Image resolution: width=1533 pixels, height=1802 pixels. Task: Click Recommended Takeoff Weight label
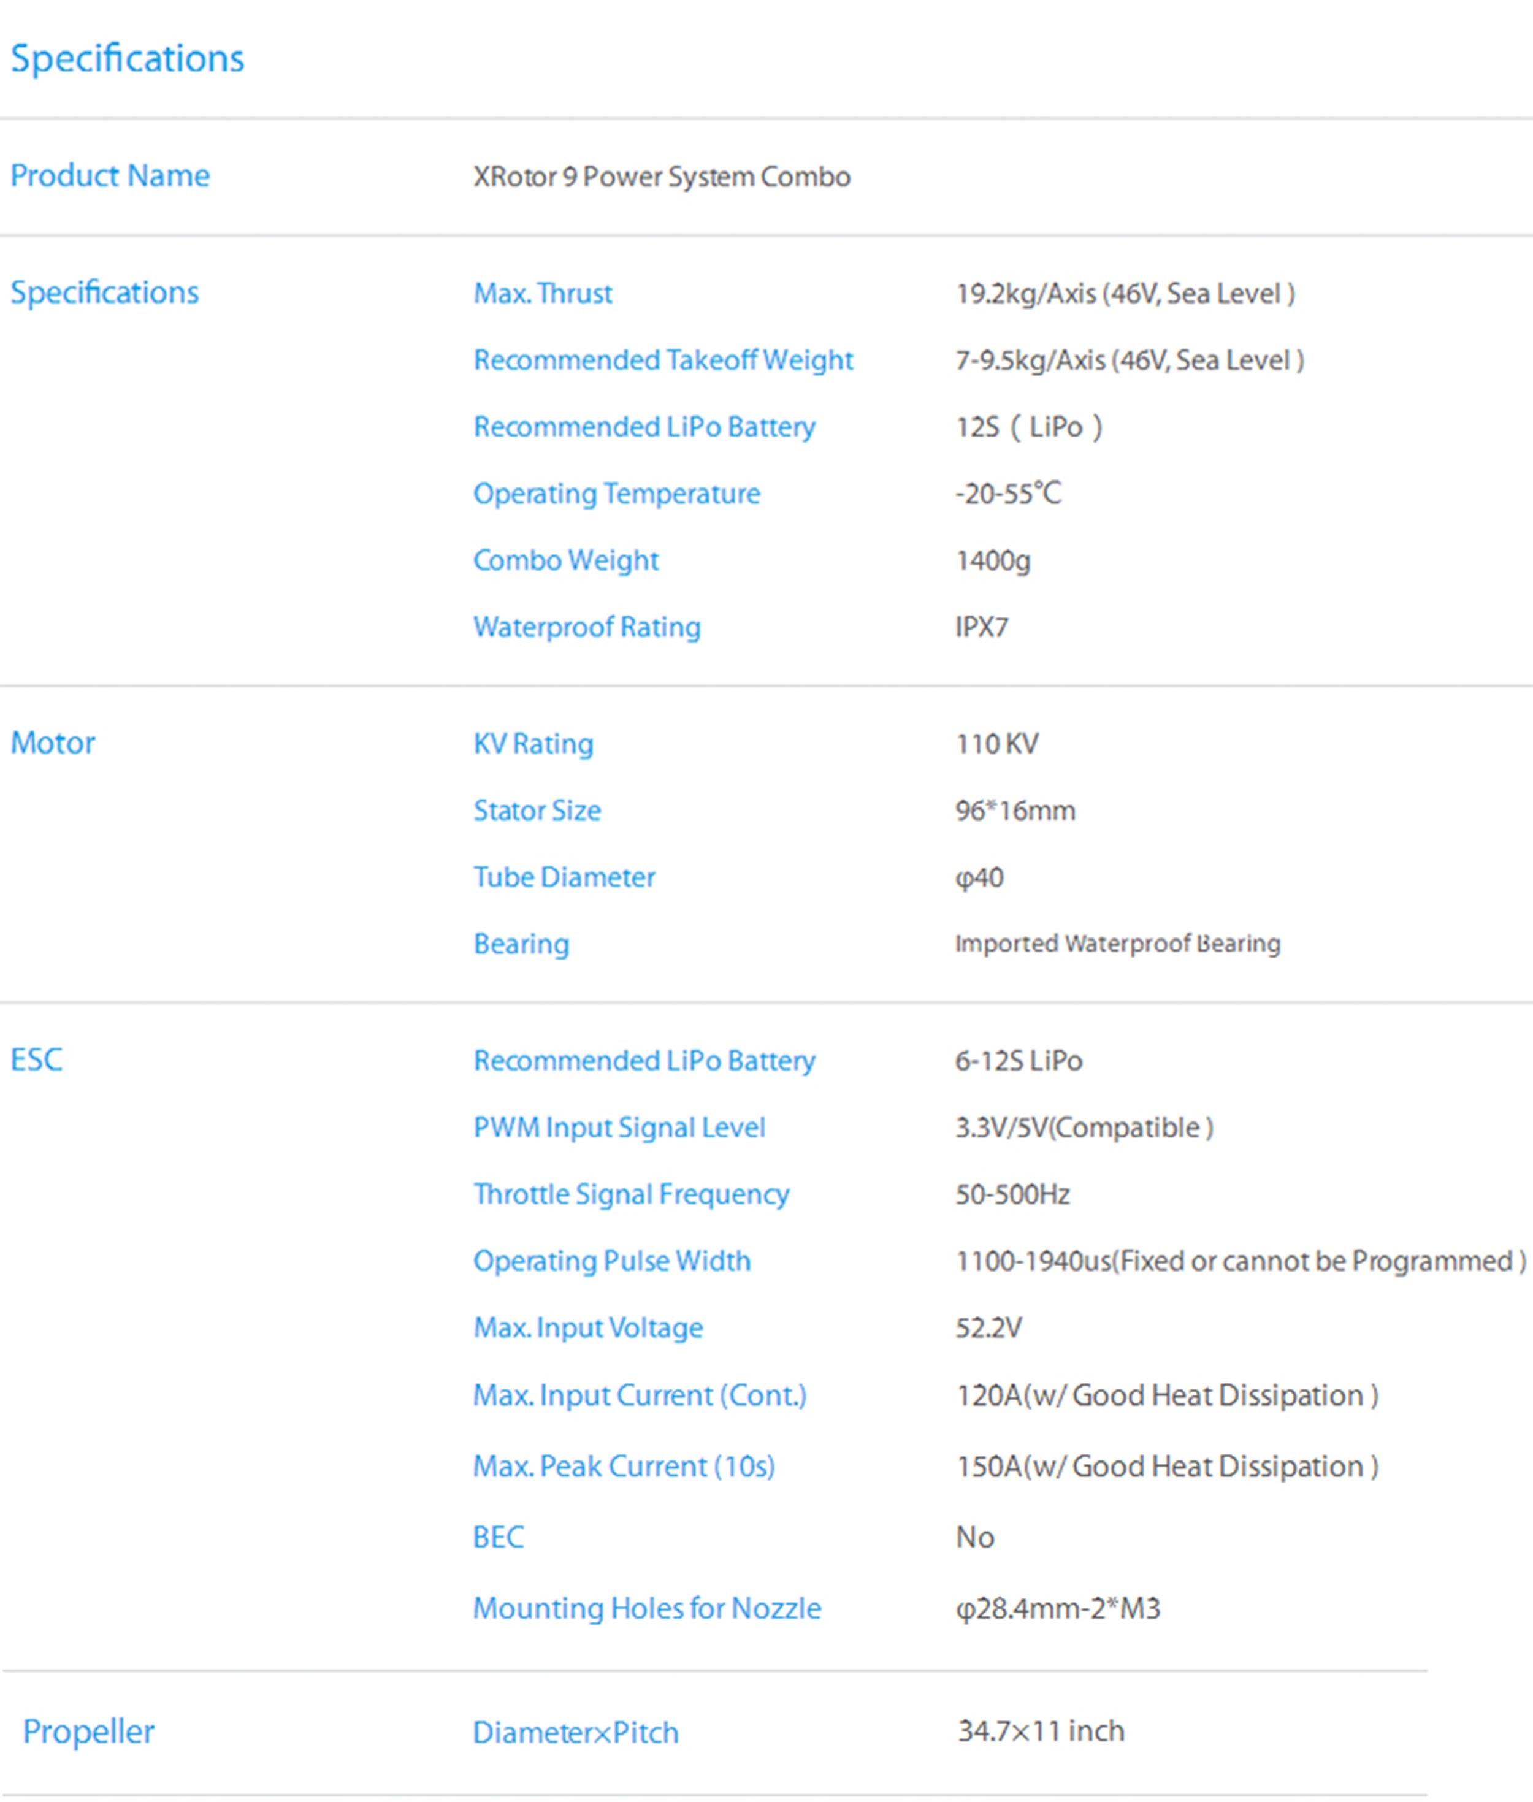pos(663,360)
